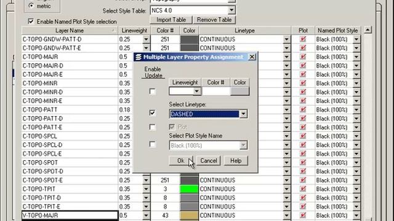The image size is (394, 221).
Task: Enable update checkbox for Plot option
Action: pyautogui.click(x=152, y=127)
